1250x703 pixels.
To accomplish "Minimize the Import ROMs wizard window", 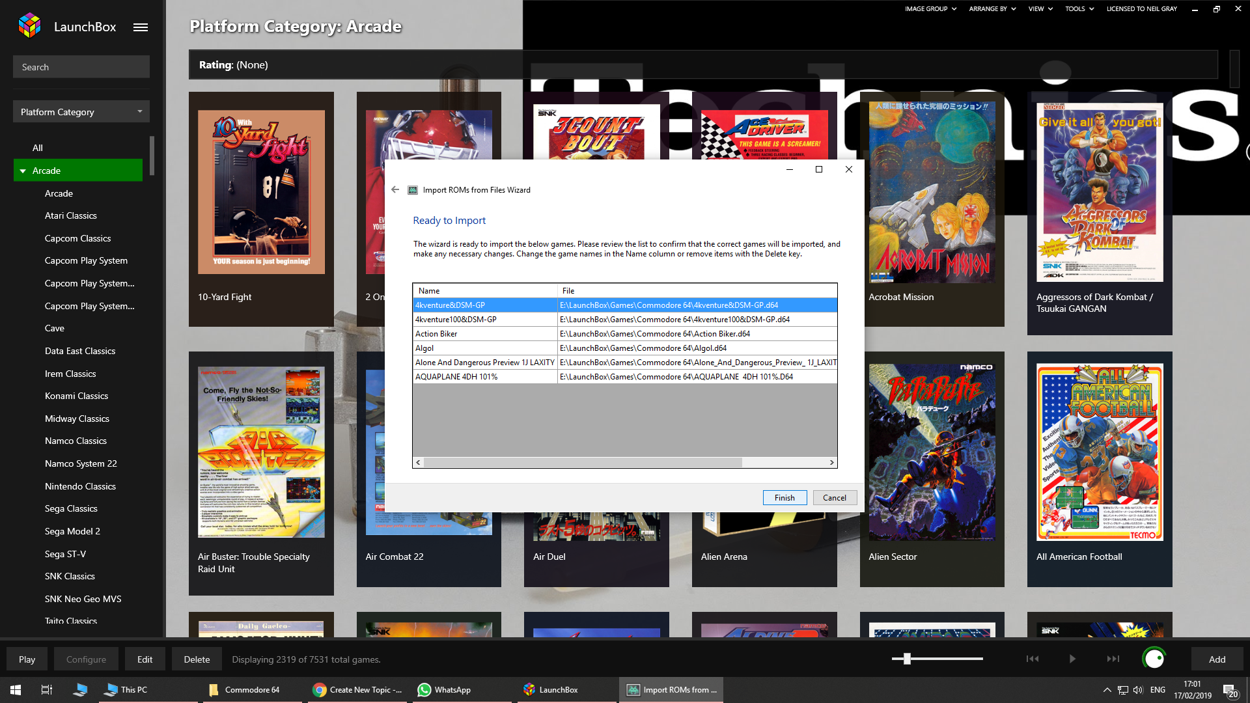I will click(x=789, y=169).
